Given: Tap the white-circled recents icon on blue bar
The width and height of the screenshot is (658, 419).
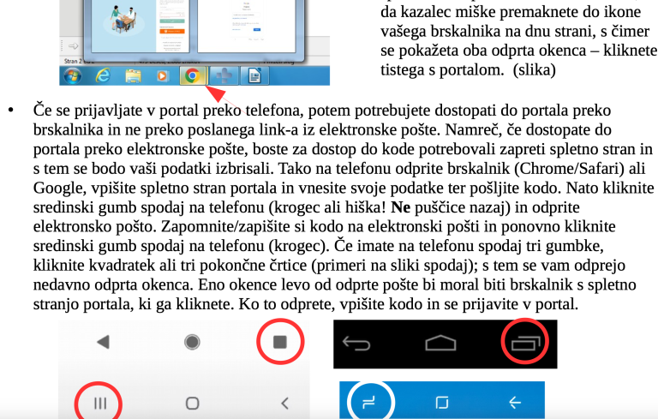Looking at the screenshot, I should tap(370, 401).
